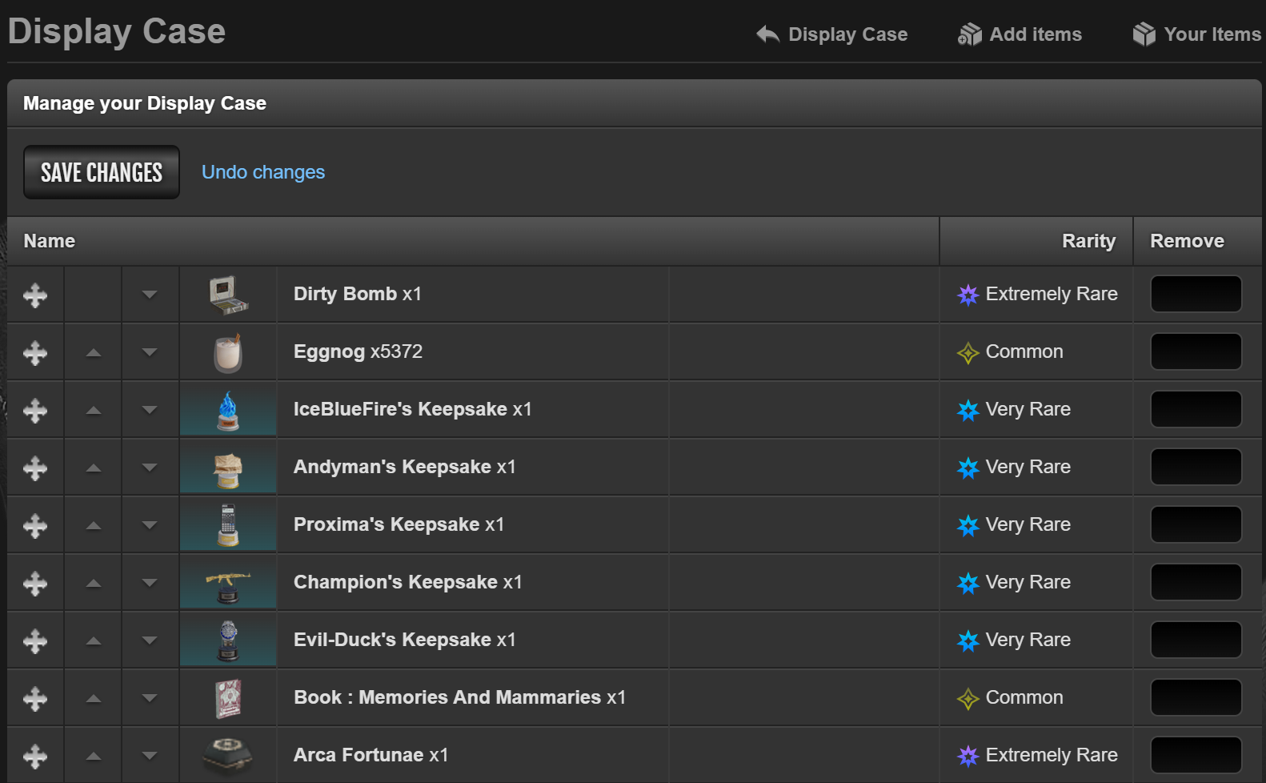Return to Display Case via back arrow link

click(x=832, y=34)
